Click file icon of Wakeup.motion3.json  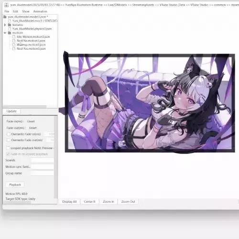[x=14, y=45]
